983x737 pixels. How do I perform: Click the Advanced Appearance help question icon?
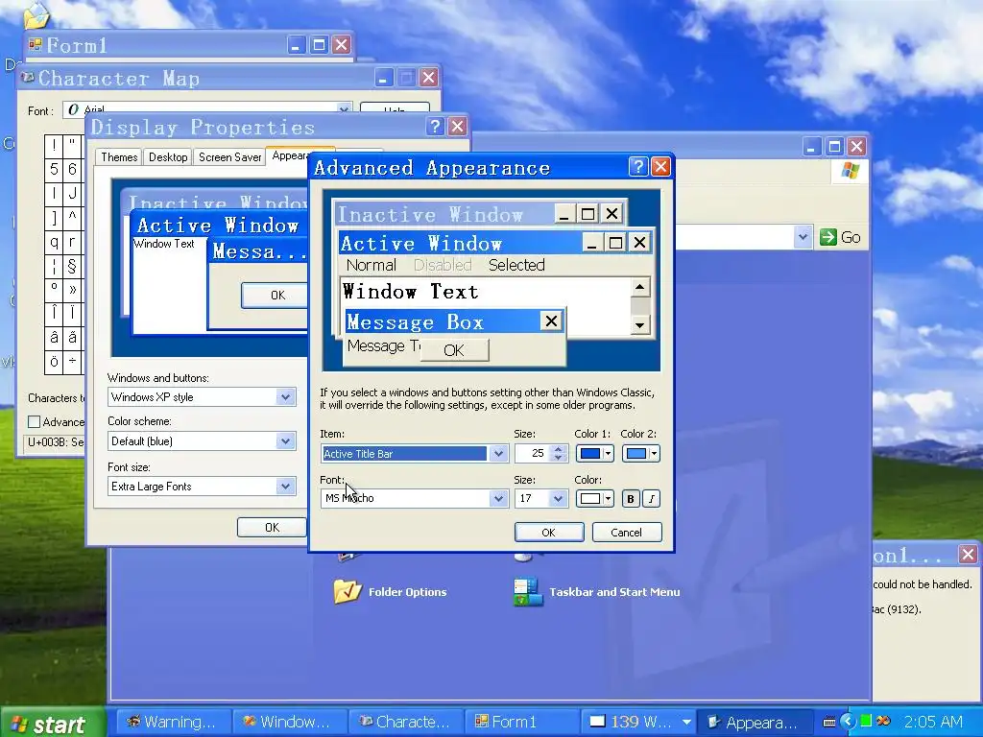coord(637,167)
